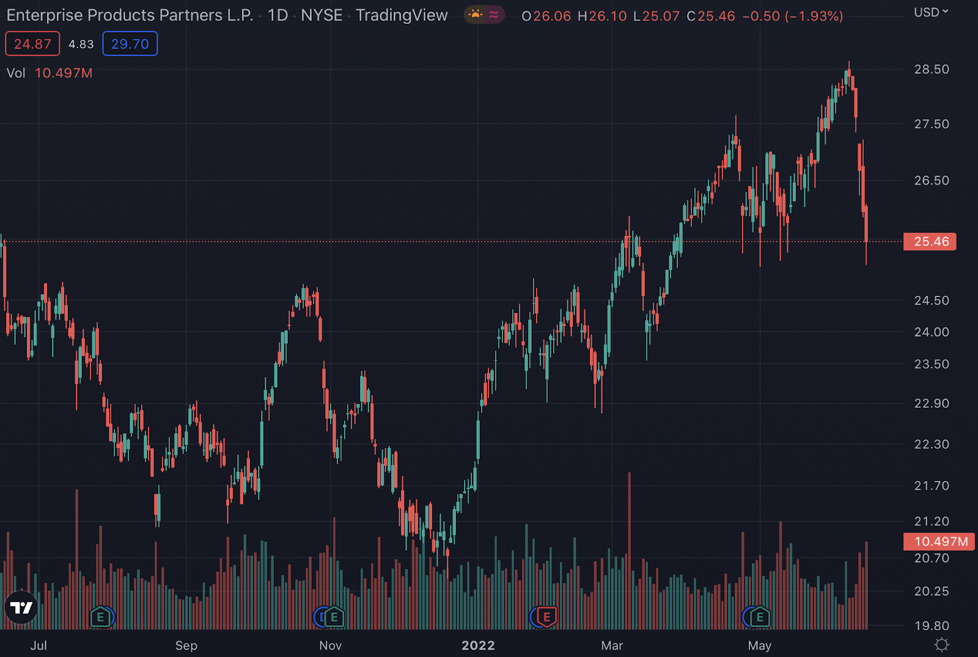Click the 19.80 price axis label

[x=932, y=626]
